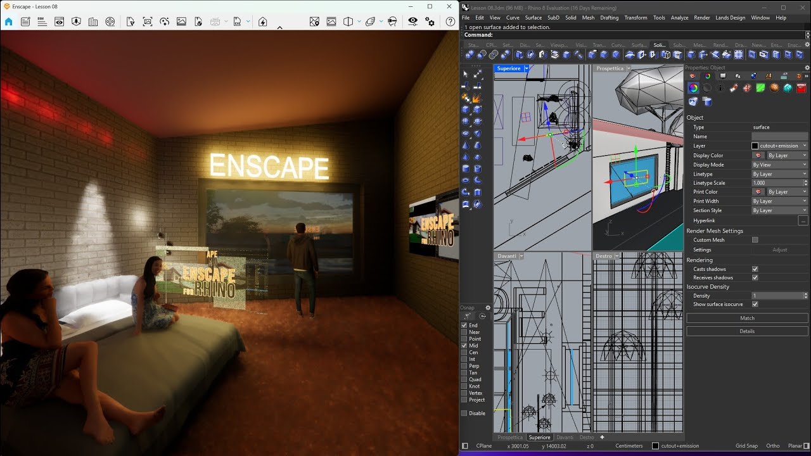Open the Davanti viewport menu arrow
The width and height of the screenshot is (811, 456).
tap(521, 256)
